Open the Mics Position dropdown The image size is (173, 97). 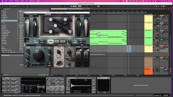[x=42, y=42]
